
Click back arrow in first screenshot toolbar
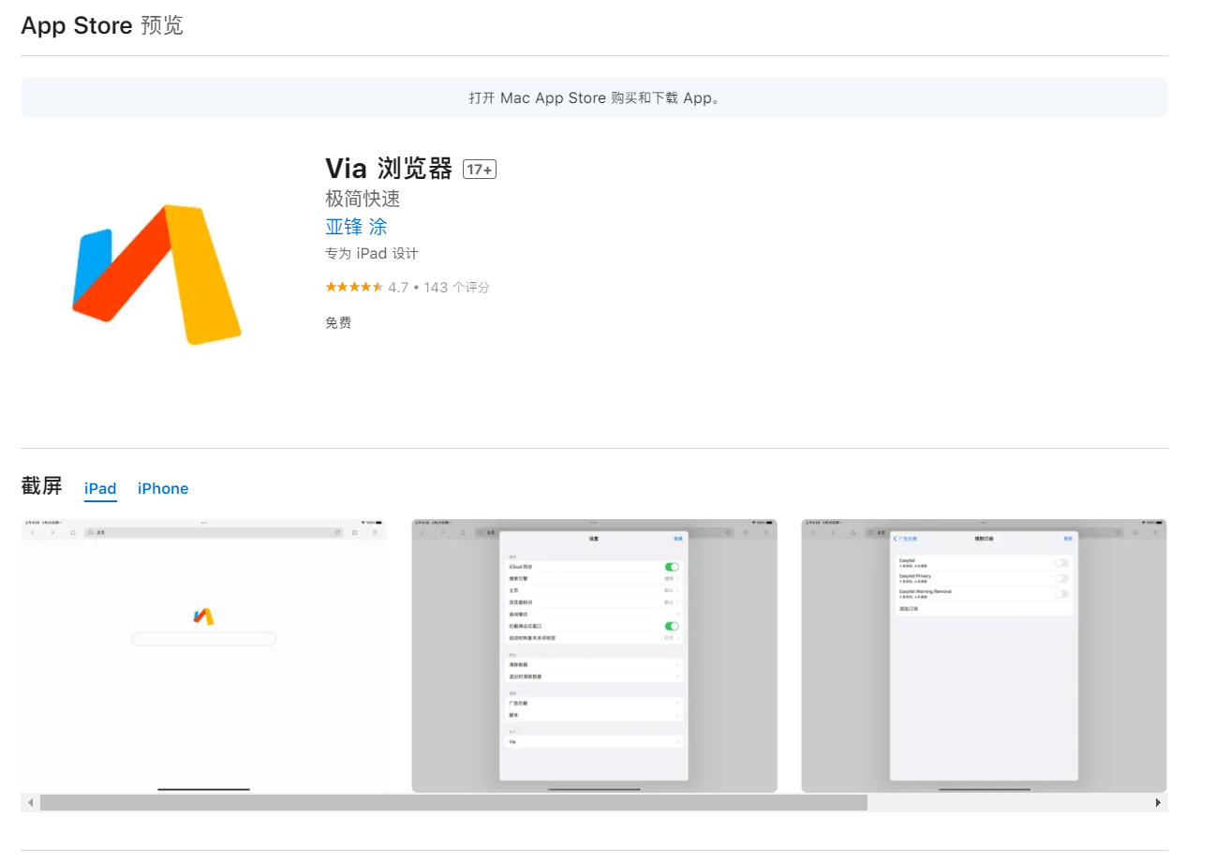coord(32,532)
